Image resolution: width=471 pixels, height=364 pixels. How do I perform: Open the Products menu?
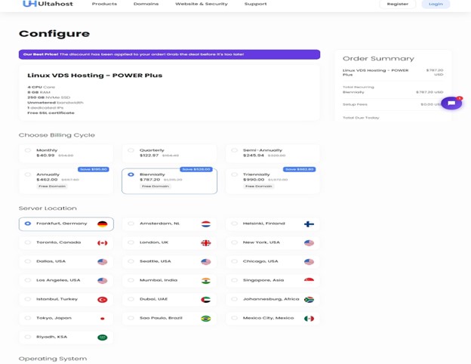coord(104,4)
